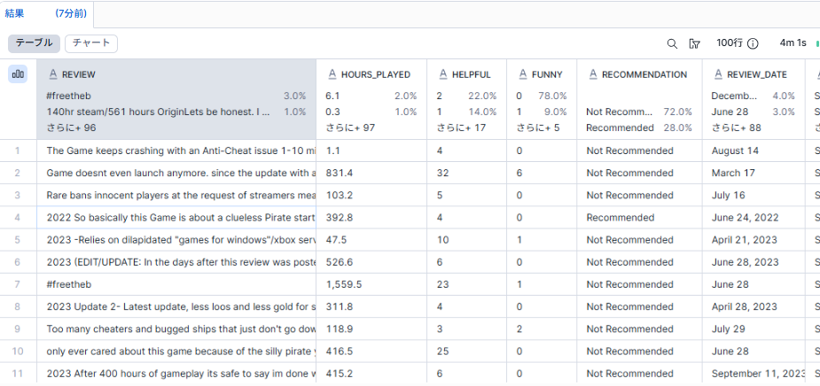The image size is (820, 386).
Task: Expand さらに+ 96 under REVIEW column
Action: pyautogui.click(x=71, y=127)
